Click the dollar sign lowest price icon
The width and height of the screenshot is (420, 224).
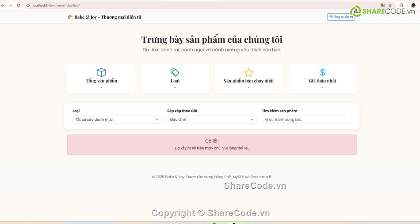coord(322,72)
